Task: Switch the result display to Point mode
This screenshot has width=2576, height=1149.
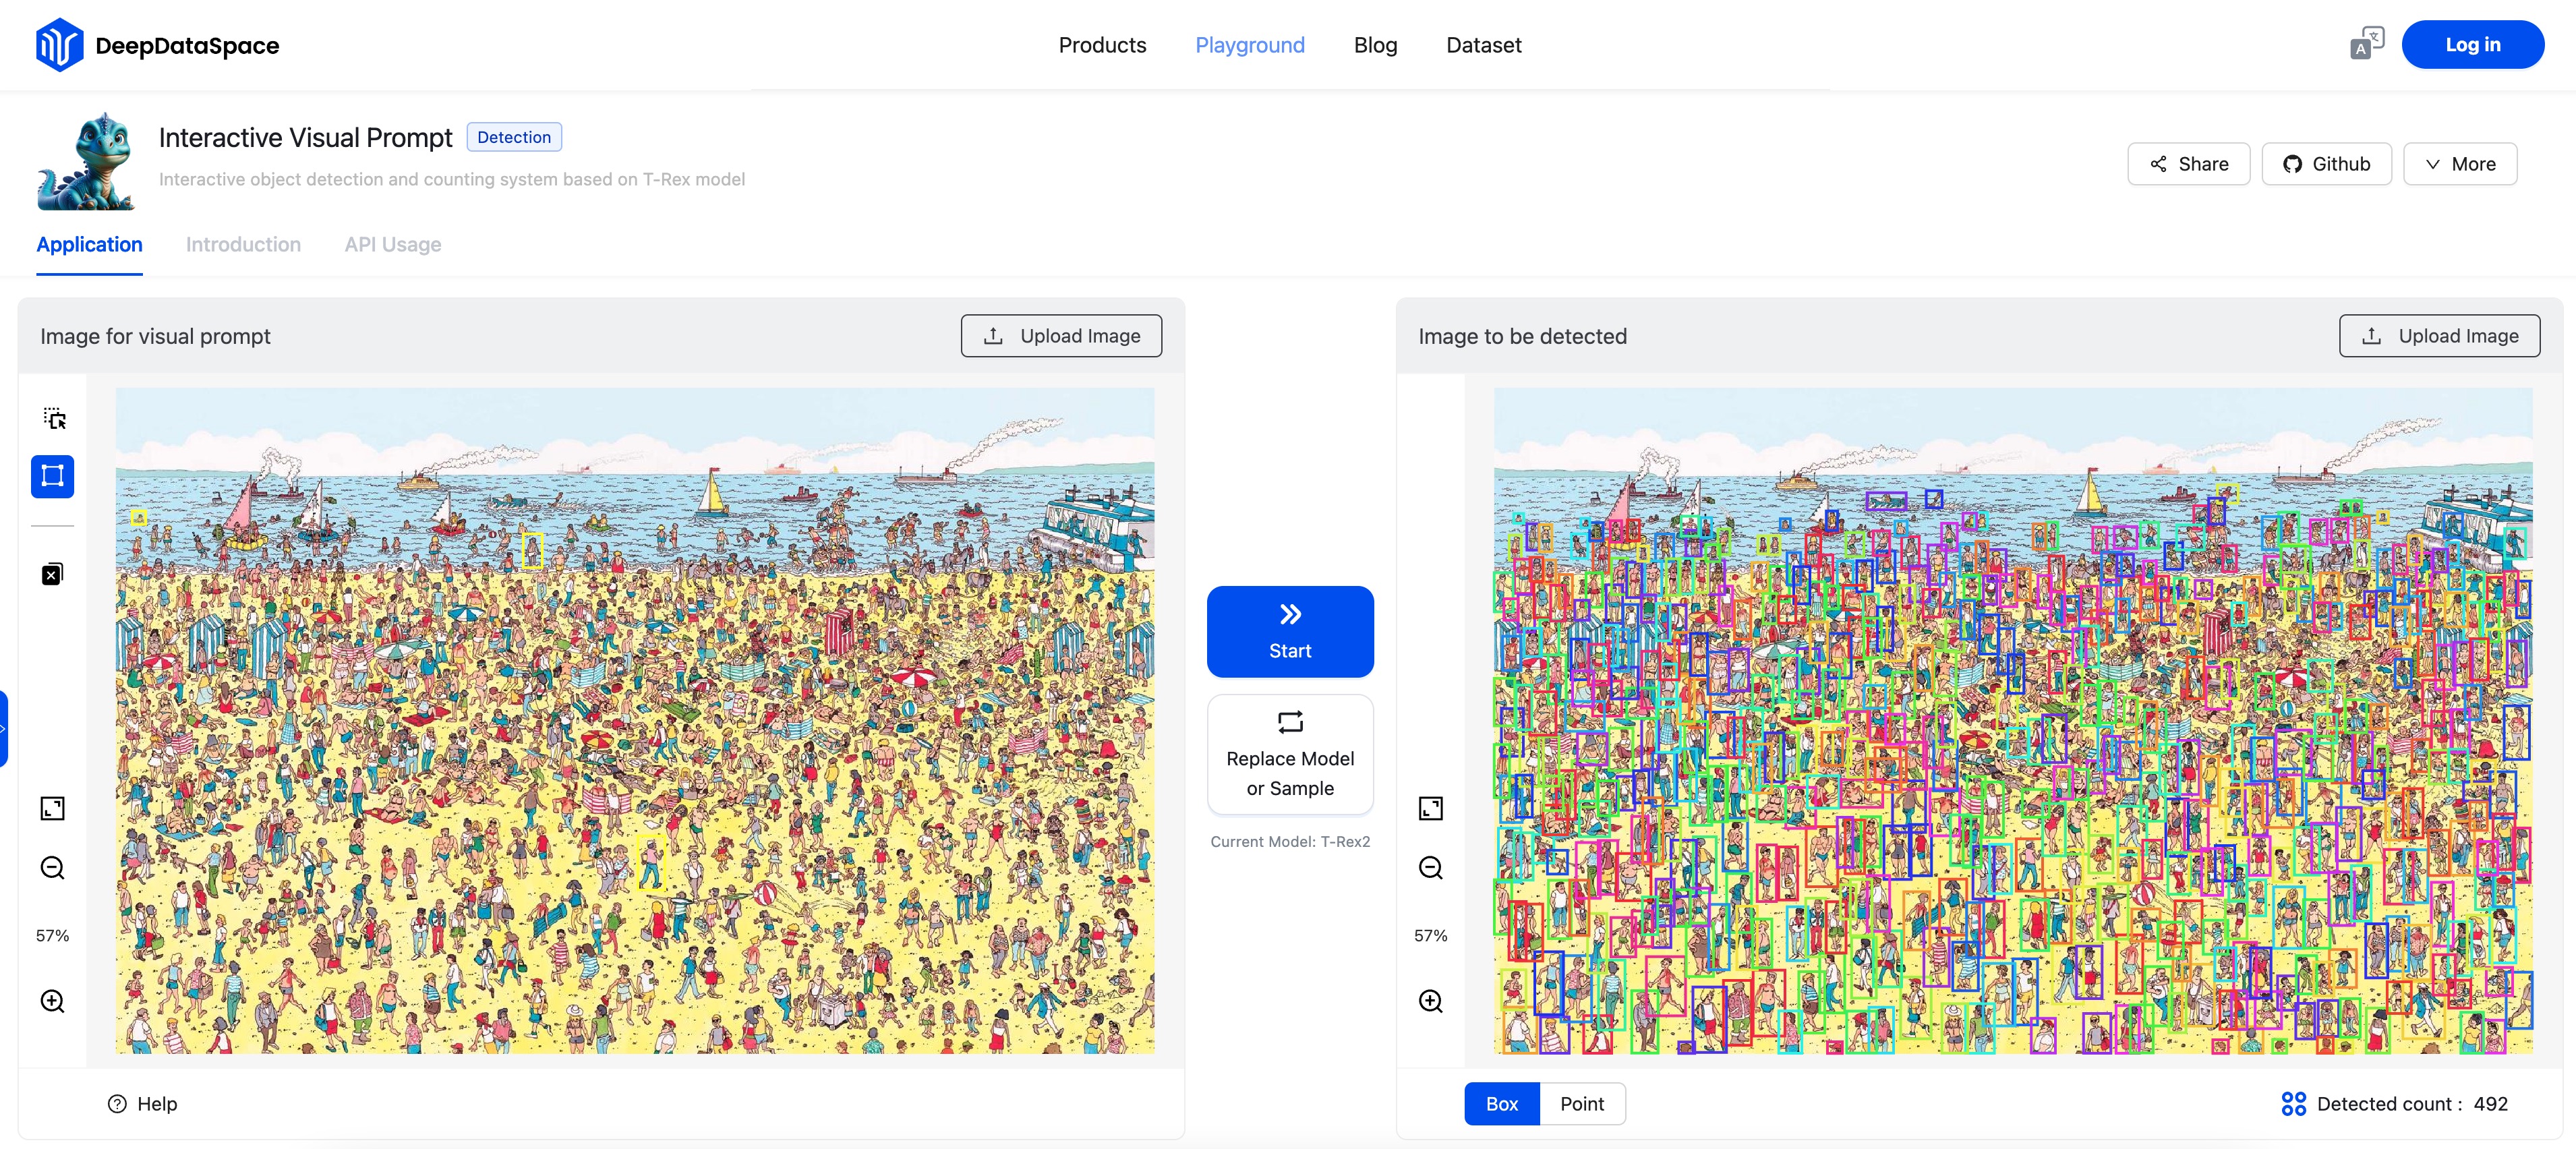Action: (1581, 1104)
